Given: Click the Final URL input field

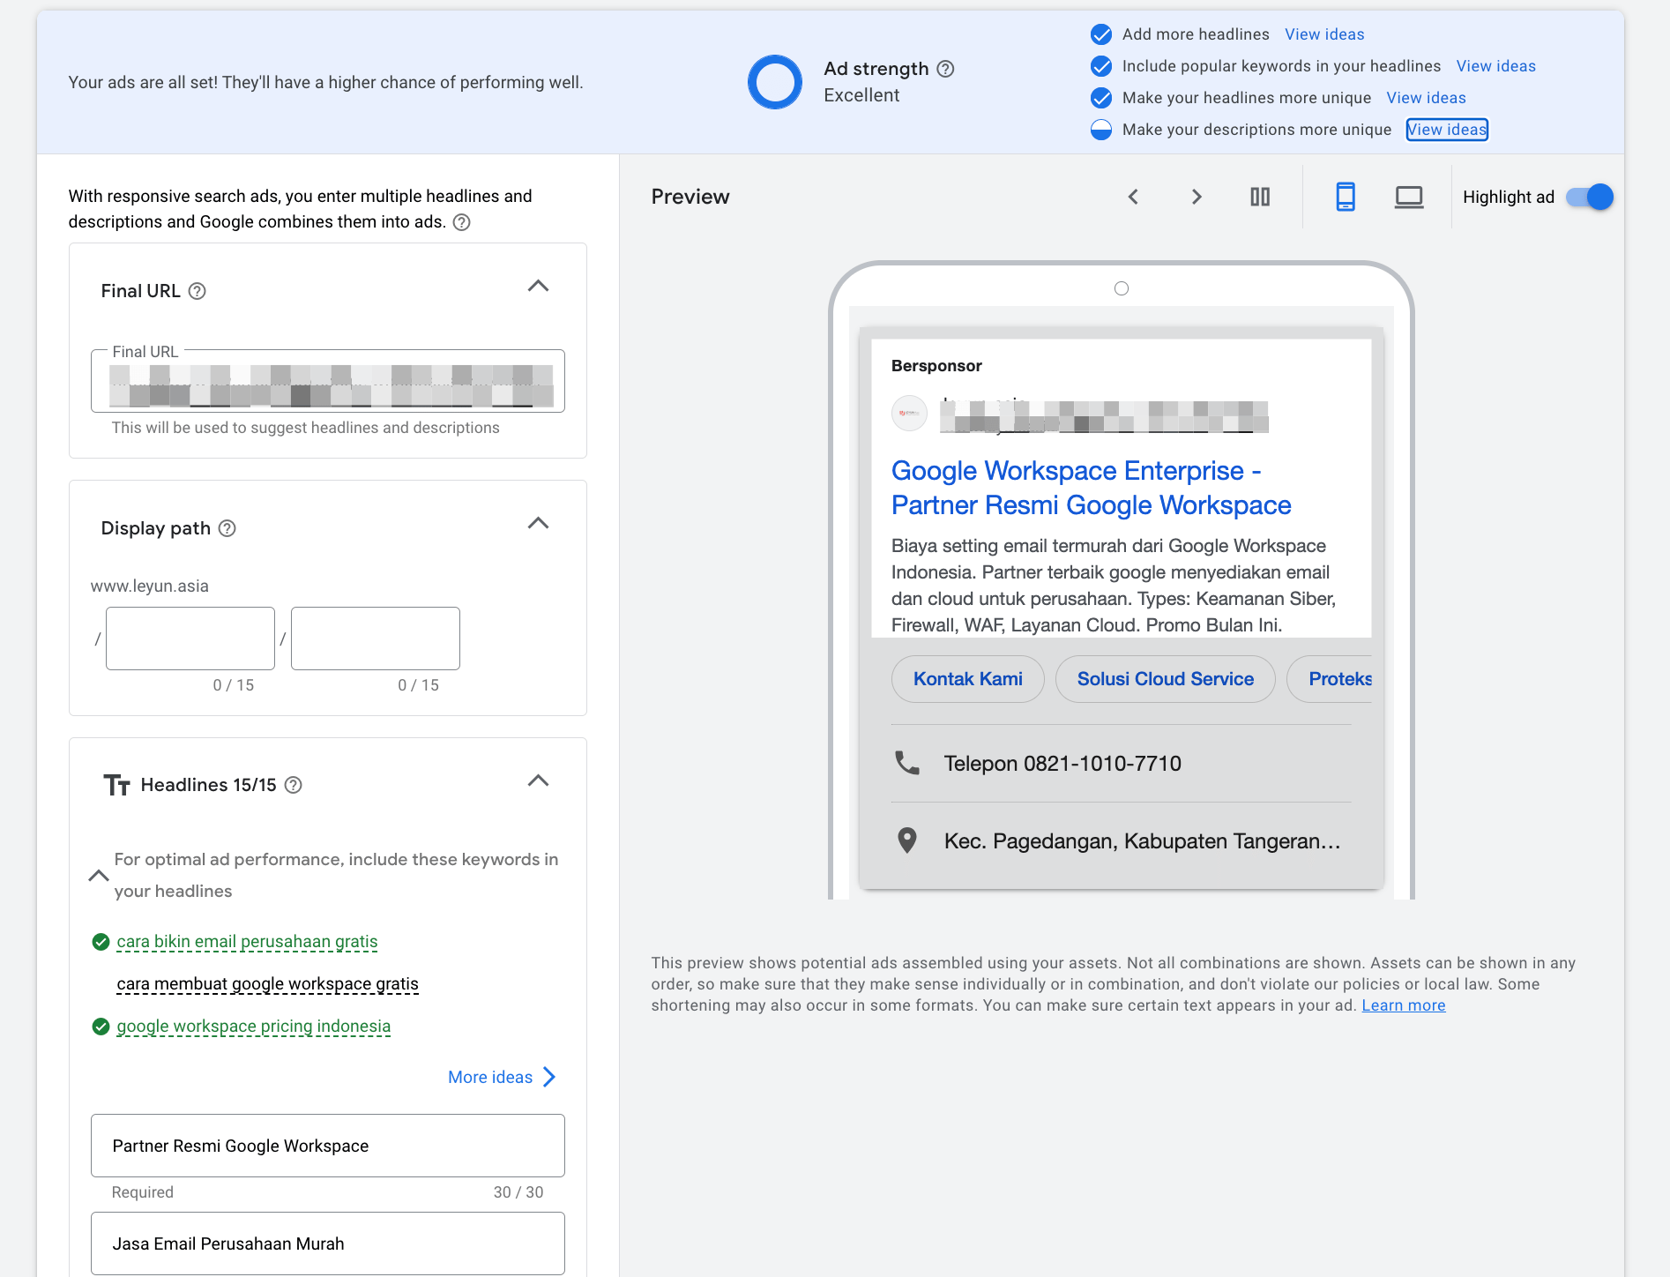Looking at the screenshot, I should pos(328,382).
